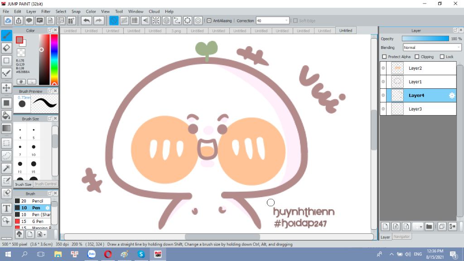This screenshot has width=464, height=261.
Task: Select the Fill rectangle shape tool
Action: [x=6, y=103]
